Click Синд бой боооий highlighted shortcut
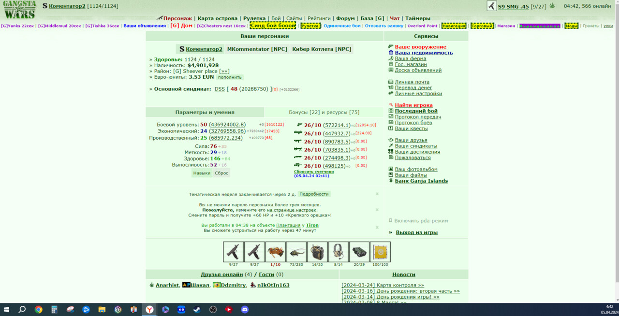 [273, 26]
